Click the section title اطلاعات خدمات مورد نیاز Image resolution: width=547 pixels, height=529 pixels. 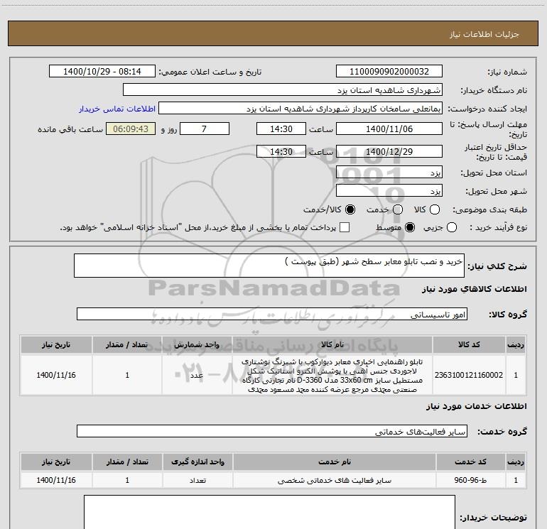[477, 406]
